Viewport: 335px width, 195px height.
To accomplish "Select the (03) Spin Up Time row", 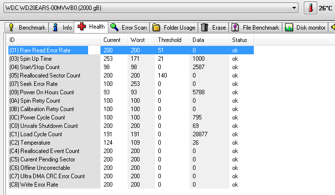I will click(131, 59).
